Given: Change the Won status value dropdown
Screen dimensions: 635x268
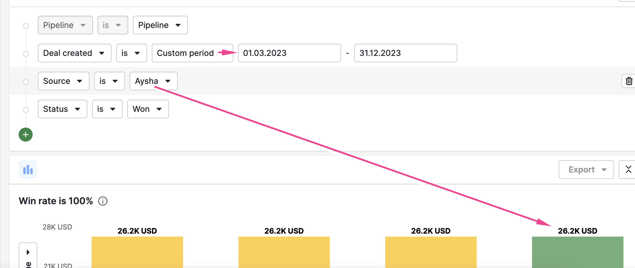Looking at the screenshot, I should tap(148, 109).
